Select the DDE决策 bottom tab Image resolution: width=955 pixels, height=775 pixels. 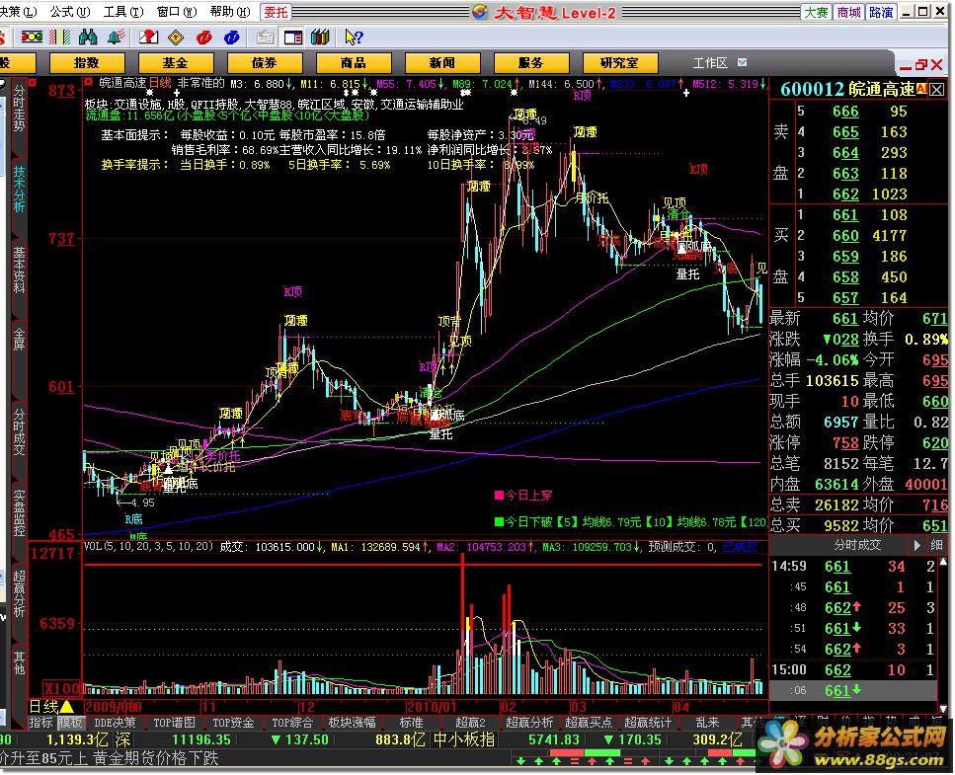point(115,723)
